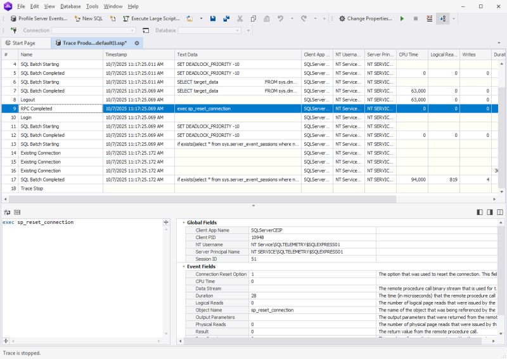The height and width of the screenshot is (359, 507).
Task: Open the Undo history dropdown
Action: (x=292, y=19)
